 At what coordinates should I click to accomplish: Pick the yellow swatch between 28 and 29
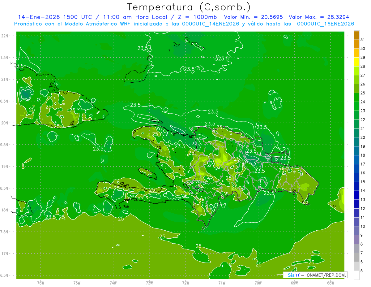(356, 62)
